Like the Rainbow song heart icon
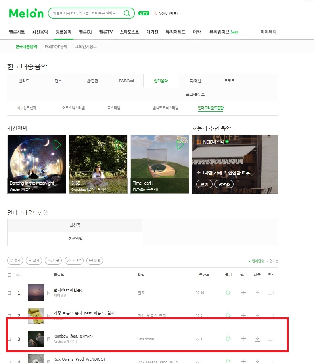314x363 pixels. point(197,339)
